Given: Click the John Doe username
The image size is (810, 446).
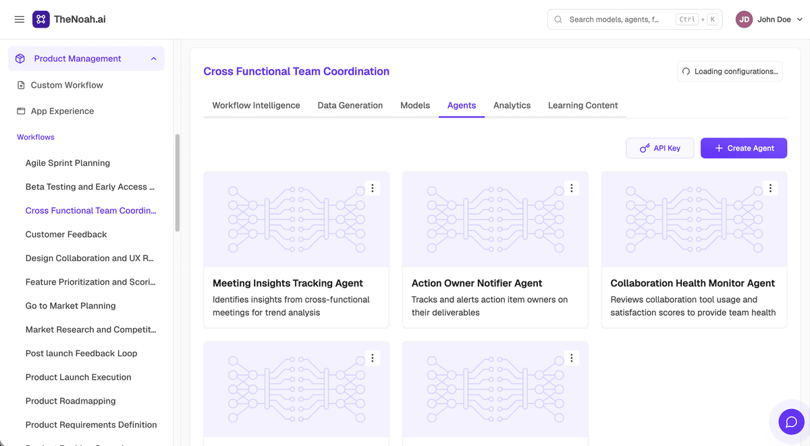Looking at the screenshot, I should click(x=774, y=20).
